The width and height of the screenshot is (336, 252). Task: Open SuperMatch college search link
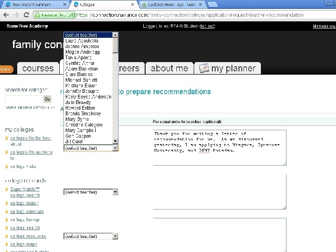25,192
